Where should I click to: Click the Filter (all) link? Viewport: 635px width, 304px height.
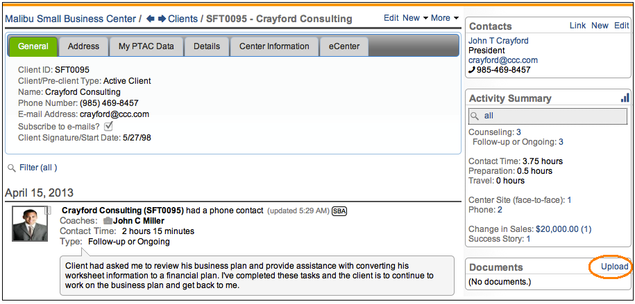[38, 168]
